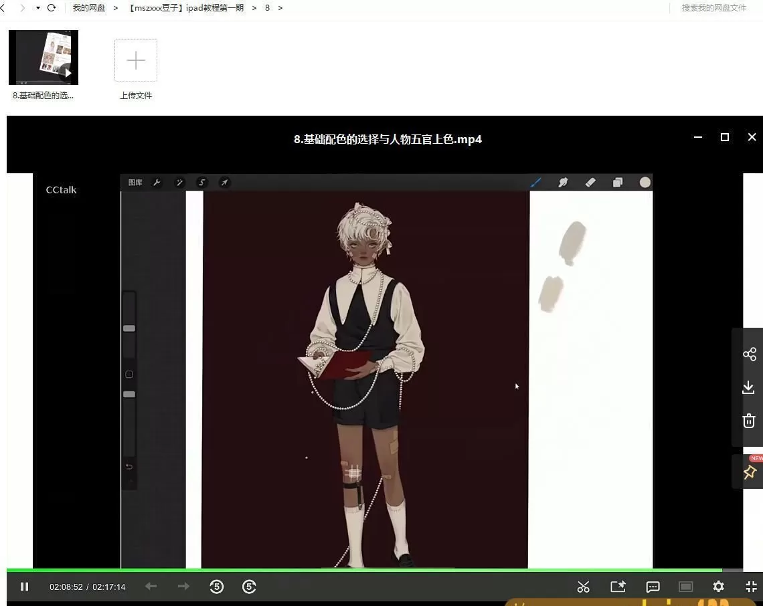Image resolution: width=763 pixels, height=606 pixels.
Task: Pause the video playback
Action: coord(24,587)
